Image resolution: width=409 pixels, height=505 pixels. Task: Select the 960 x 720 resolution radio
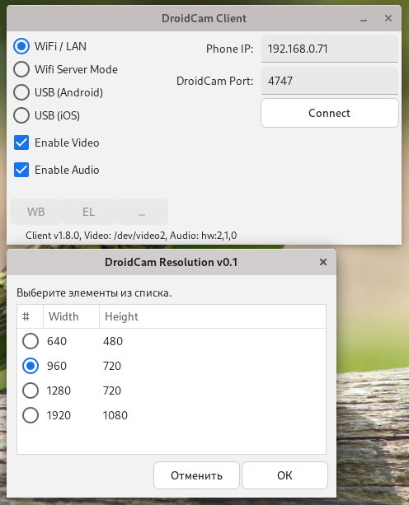pyautogui.click(x=31, y=366)
